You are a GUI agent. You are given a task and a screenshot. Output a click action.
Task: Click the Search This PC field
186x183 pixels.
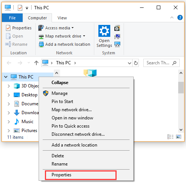pyautogui.click(x=161, y=63)
